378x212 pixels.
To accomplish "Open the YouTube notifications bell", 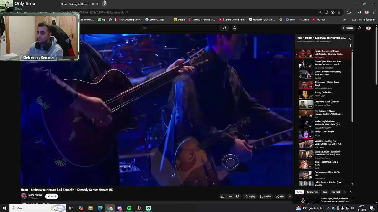I will 360,28.
